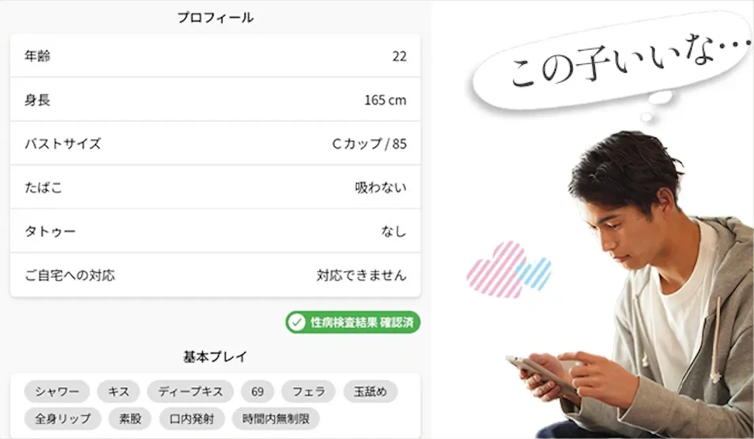Viewport: 754px width, 439px height.
Task: Select the キス tag
Action: (x=118, y=392)
